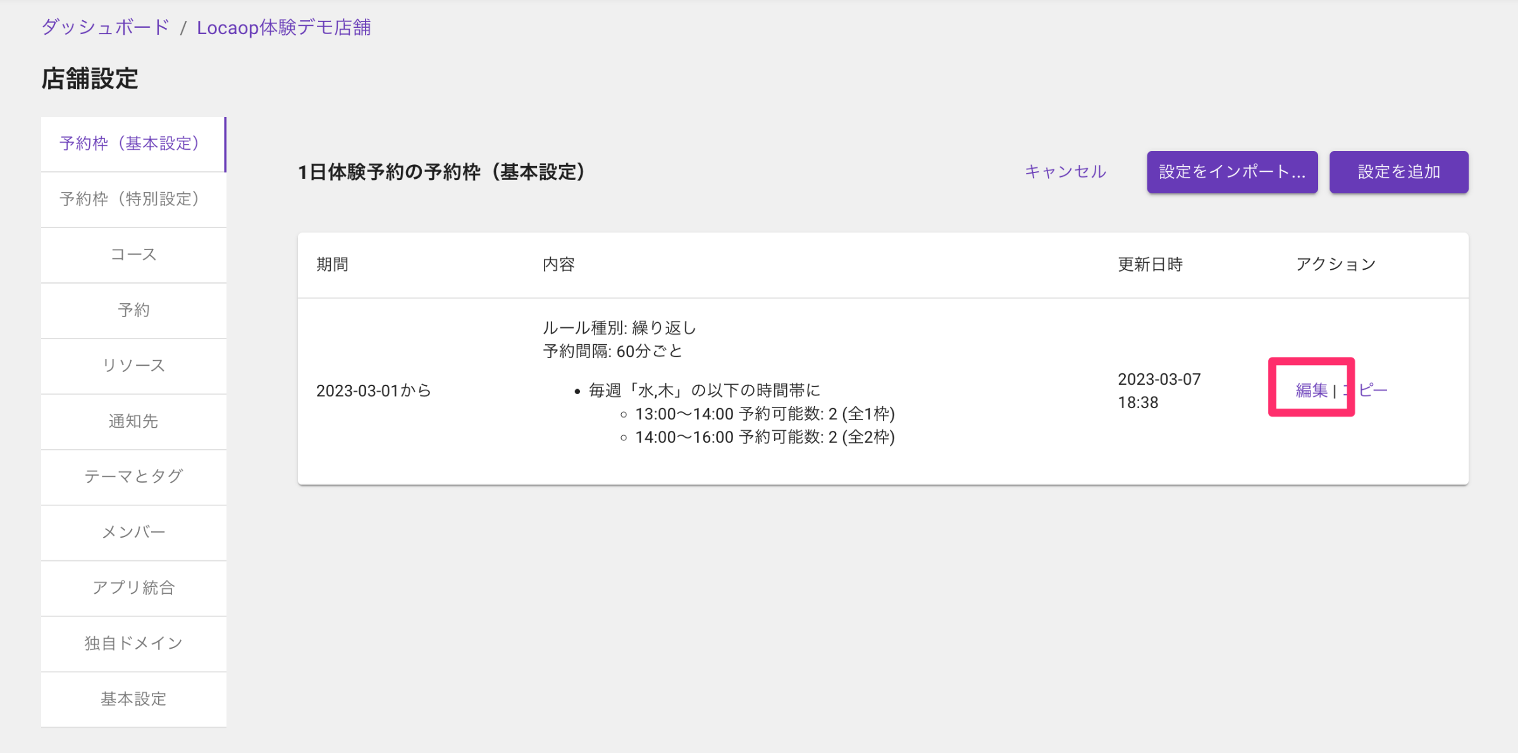Screen dimensions: 1518x753
Task: Click コピー link next to 編集
Action: click(x=1371, y=390)
